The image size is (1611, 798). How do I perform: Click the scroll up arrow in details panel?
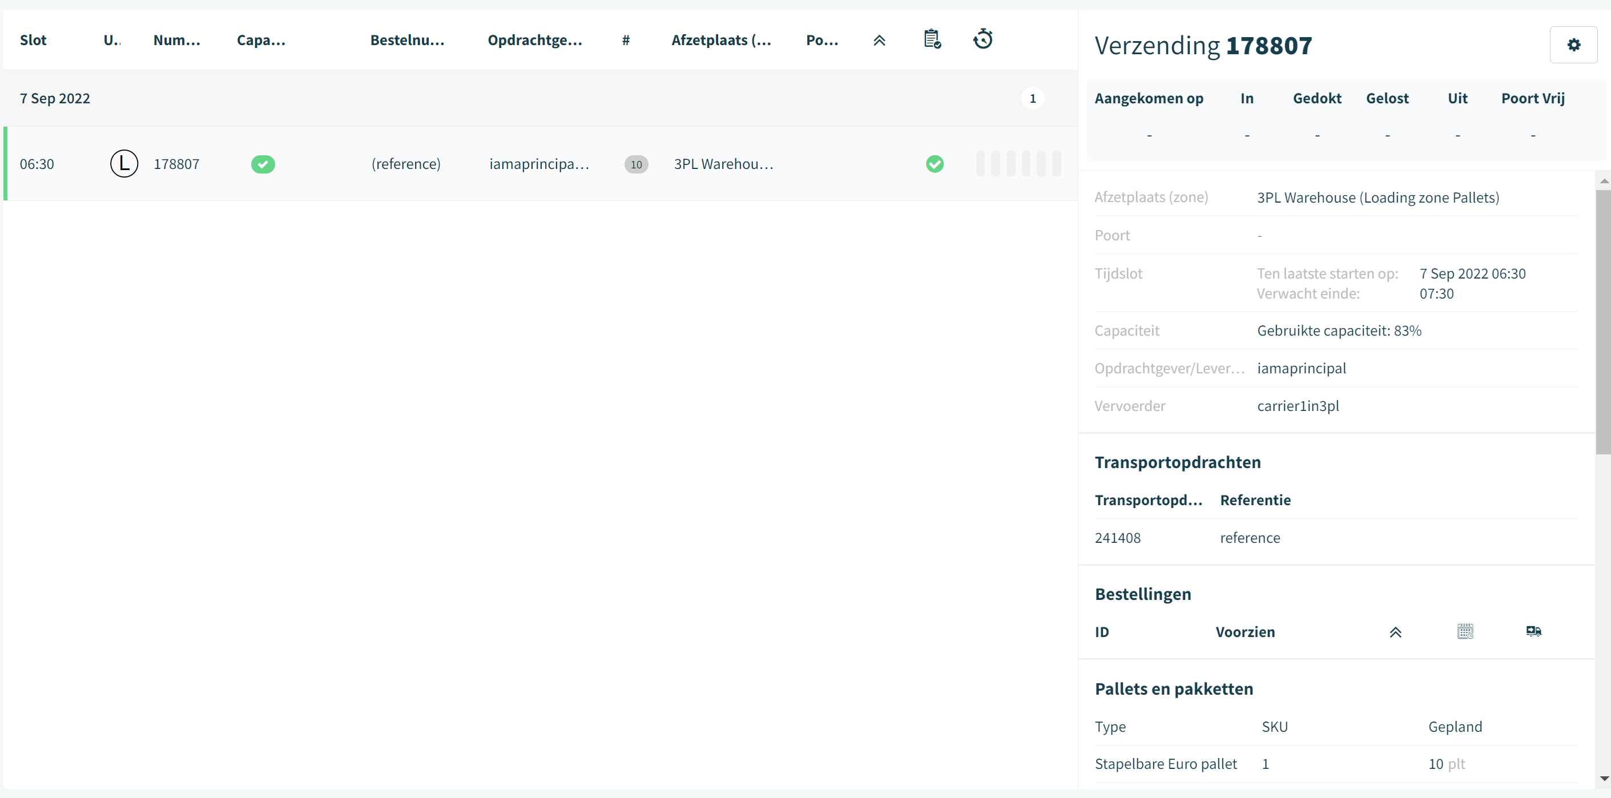click(1604, 181)
